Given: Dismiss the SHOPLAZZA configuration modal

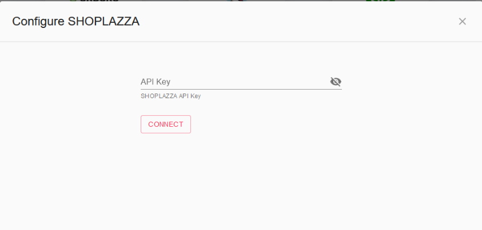Looking at the screenshot, I should [x=463, y=22].
